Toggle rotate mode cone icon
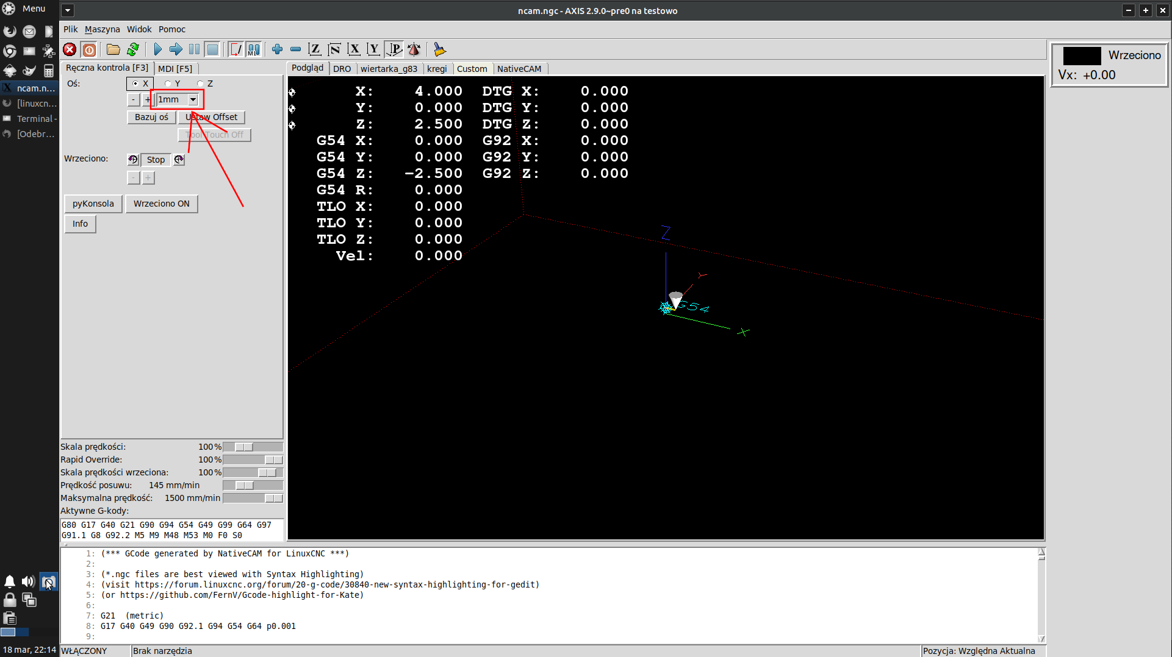The height and width of the screenshot is (657, 1172). point(414,49)
